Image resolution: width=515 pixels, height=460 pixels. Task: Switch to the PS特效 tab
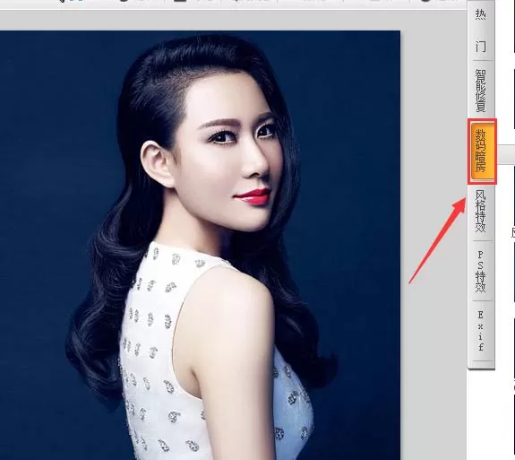coord(481,271)
